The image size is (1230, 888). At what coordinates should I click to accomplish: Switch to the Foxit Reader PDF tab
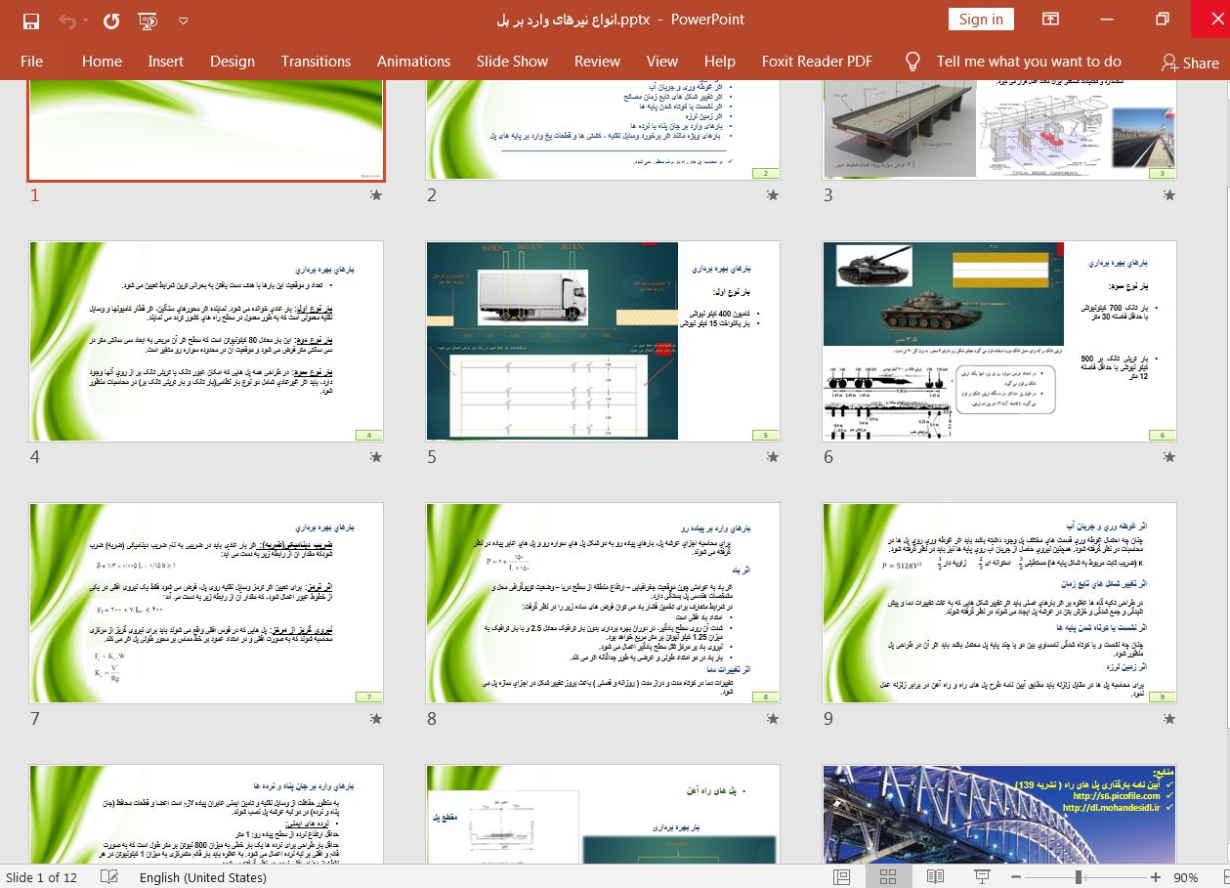[x=817, y=61]
